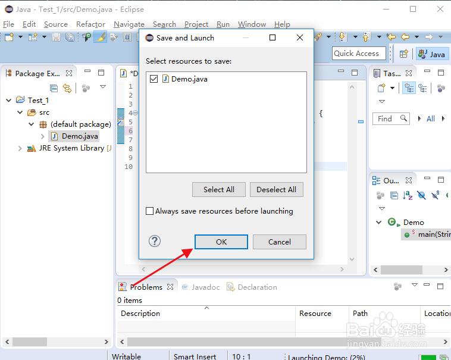Click the Open Perspective icon
The image size is (451, 360).
[403, 54]
